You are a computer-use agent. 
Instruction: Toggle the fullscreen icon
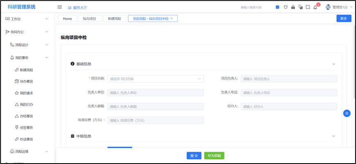click(308, 7)
